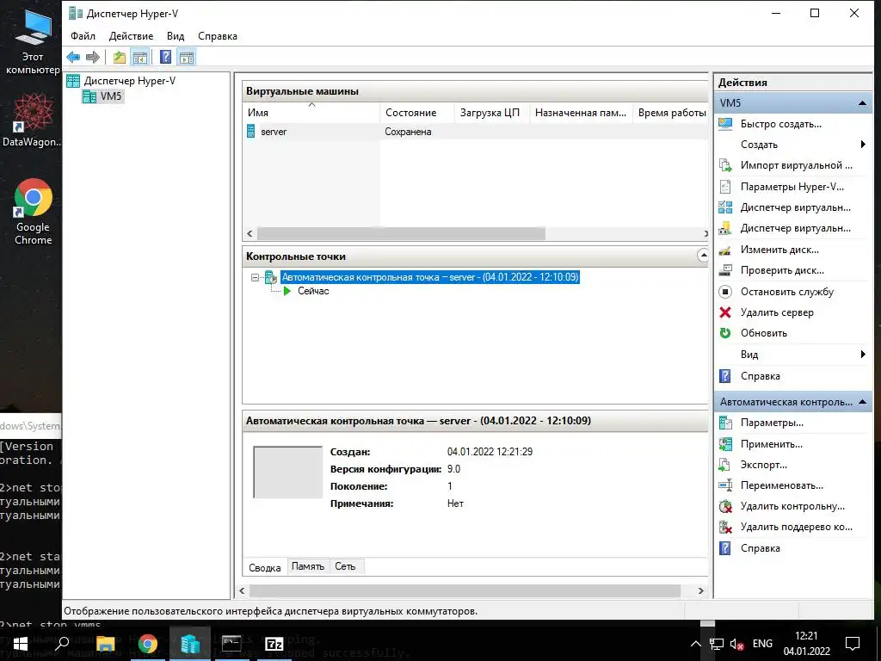Open the notification center icon
Viewport: 881px width, 661px height.
(853, 644)
